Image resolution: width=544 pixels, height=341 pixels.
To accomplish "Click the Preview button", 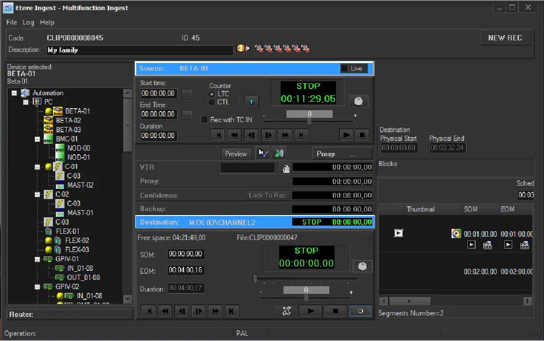I will point(236,154).
